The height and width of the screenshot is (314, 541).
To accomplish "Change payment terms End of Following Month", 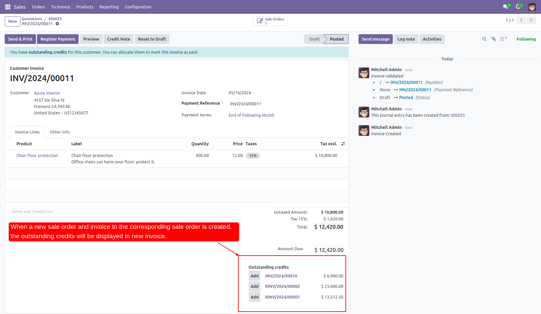I will point(251,115).
